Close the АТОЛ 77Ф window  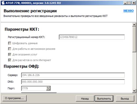pyautogui.click(x=134, y=3)
